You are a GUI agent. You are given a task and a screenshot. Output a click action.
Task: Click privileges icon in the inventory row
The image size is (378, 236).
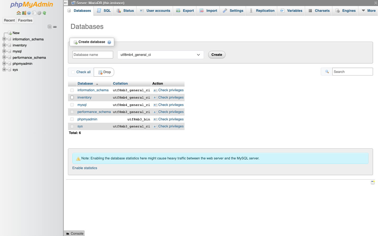pos(155,98)
